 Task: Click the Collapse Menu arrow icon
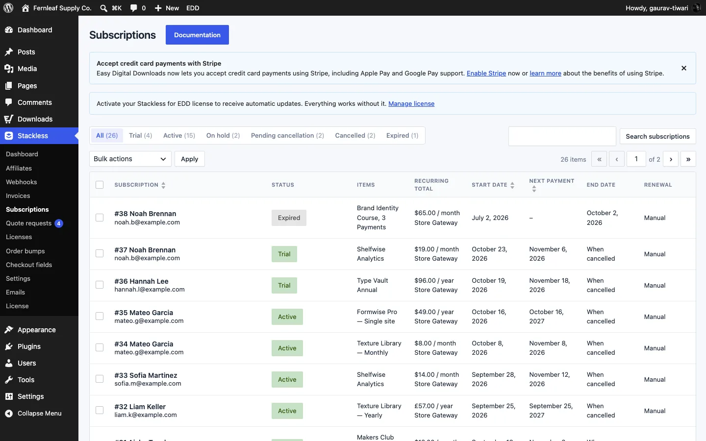(x=9, y=414)
